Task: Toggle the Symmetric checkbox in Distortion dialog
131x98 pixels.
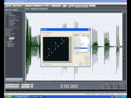Action: (x=43, y=35)
